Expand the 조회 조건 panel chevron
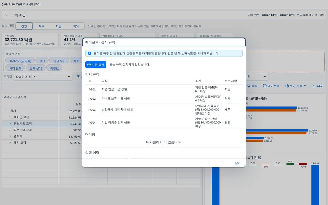 (x=6, y=15)
